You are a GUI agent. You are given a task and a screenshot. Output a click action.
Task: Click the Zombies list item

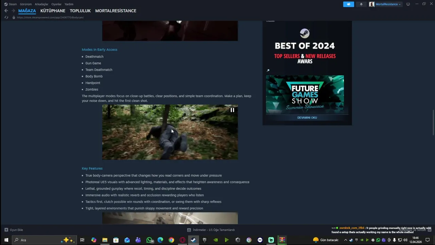[92, 89]
